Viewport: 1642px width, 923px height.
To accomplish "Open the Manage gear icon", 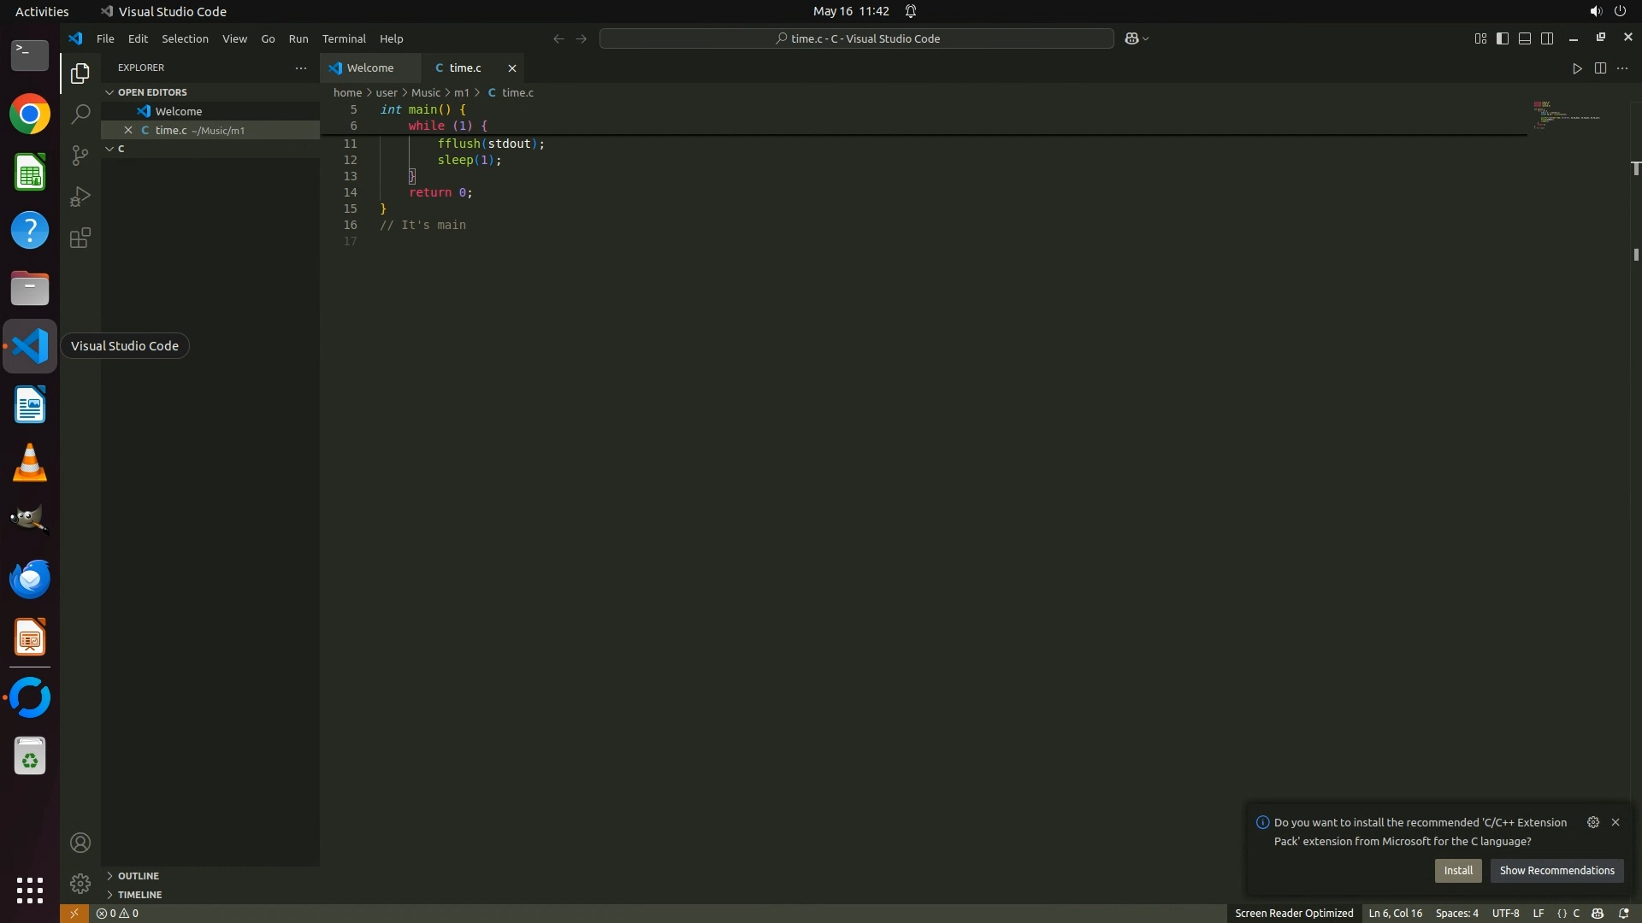I will pyautogui.click(x=80, y=883).
